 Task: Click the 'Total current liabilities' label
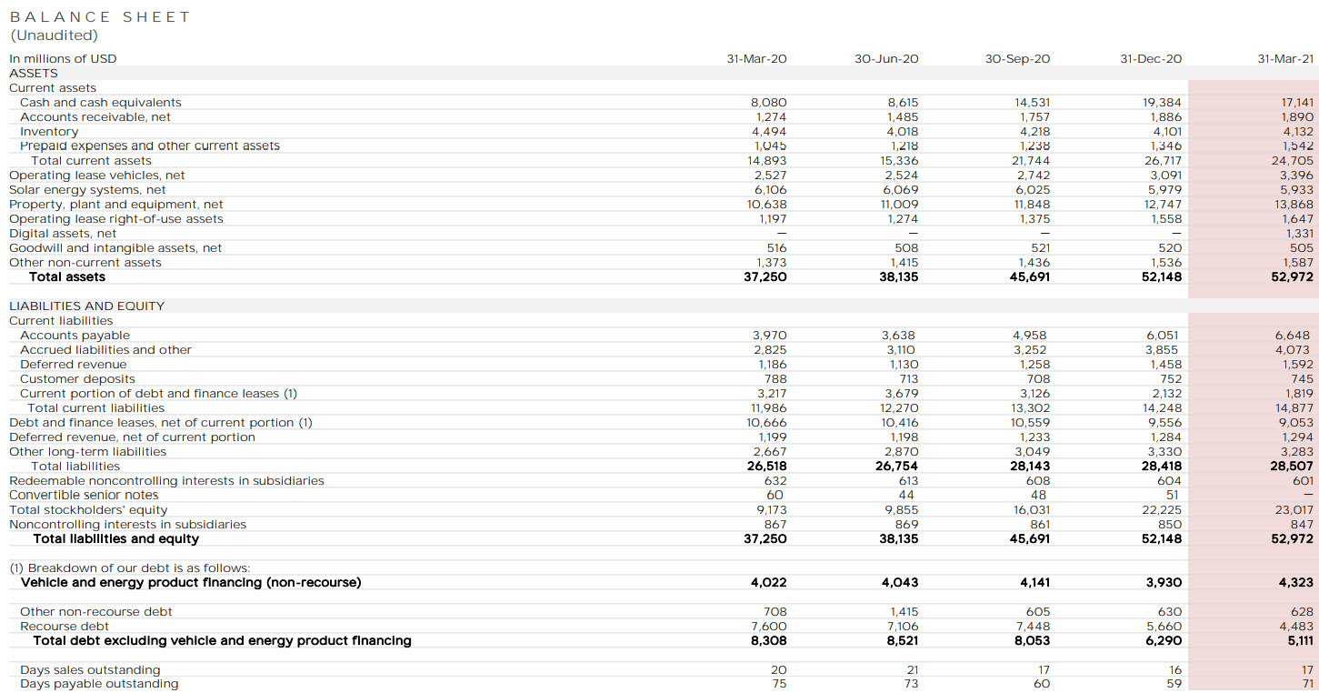pos(96,407)
